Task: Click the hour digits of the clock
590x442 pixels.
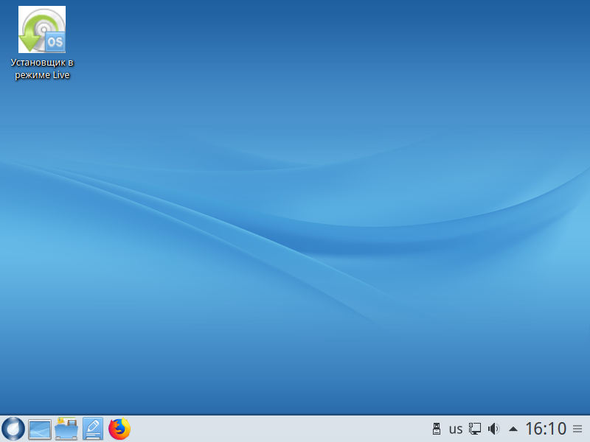Action: pos(534,429)
